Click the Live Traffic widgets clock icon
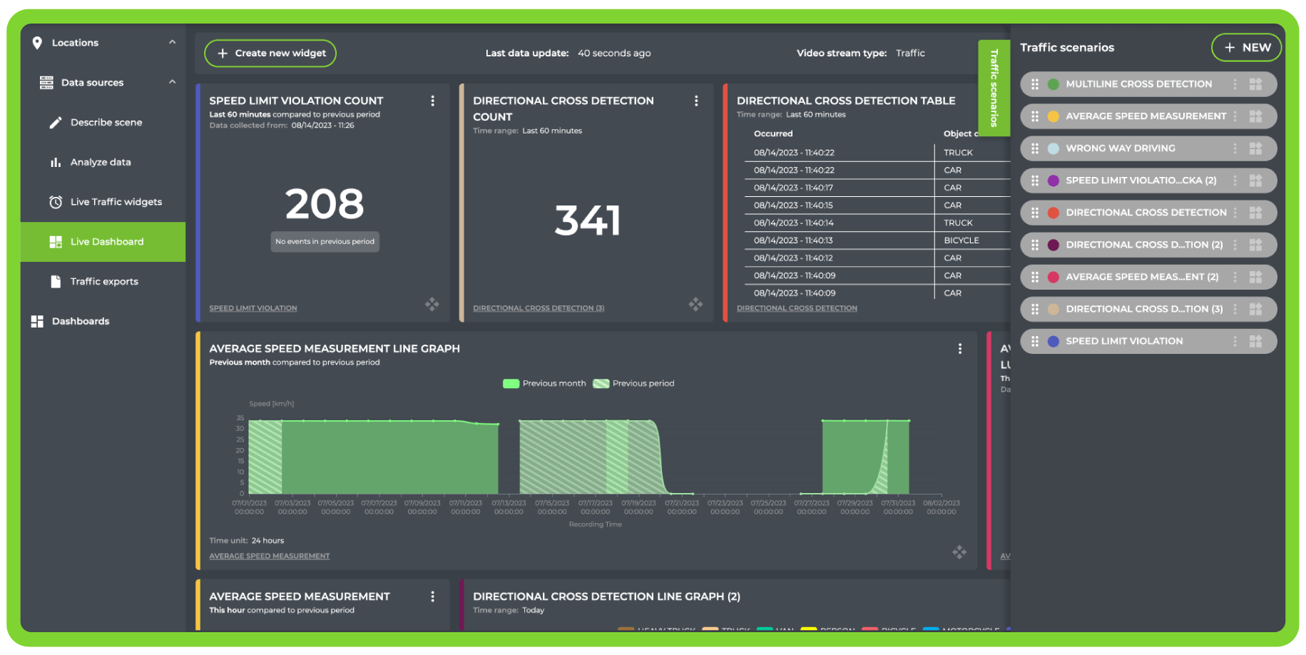 click(x=56, y=202)
